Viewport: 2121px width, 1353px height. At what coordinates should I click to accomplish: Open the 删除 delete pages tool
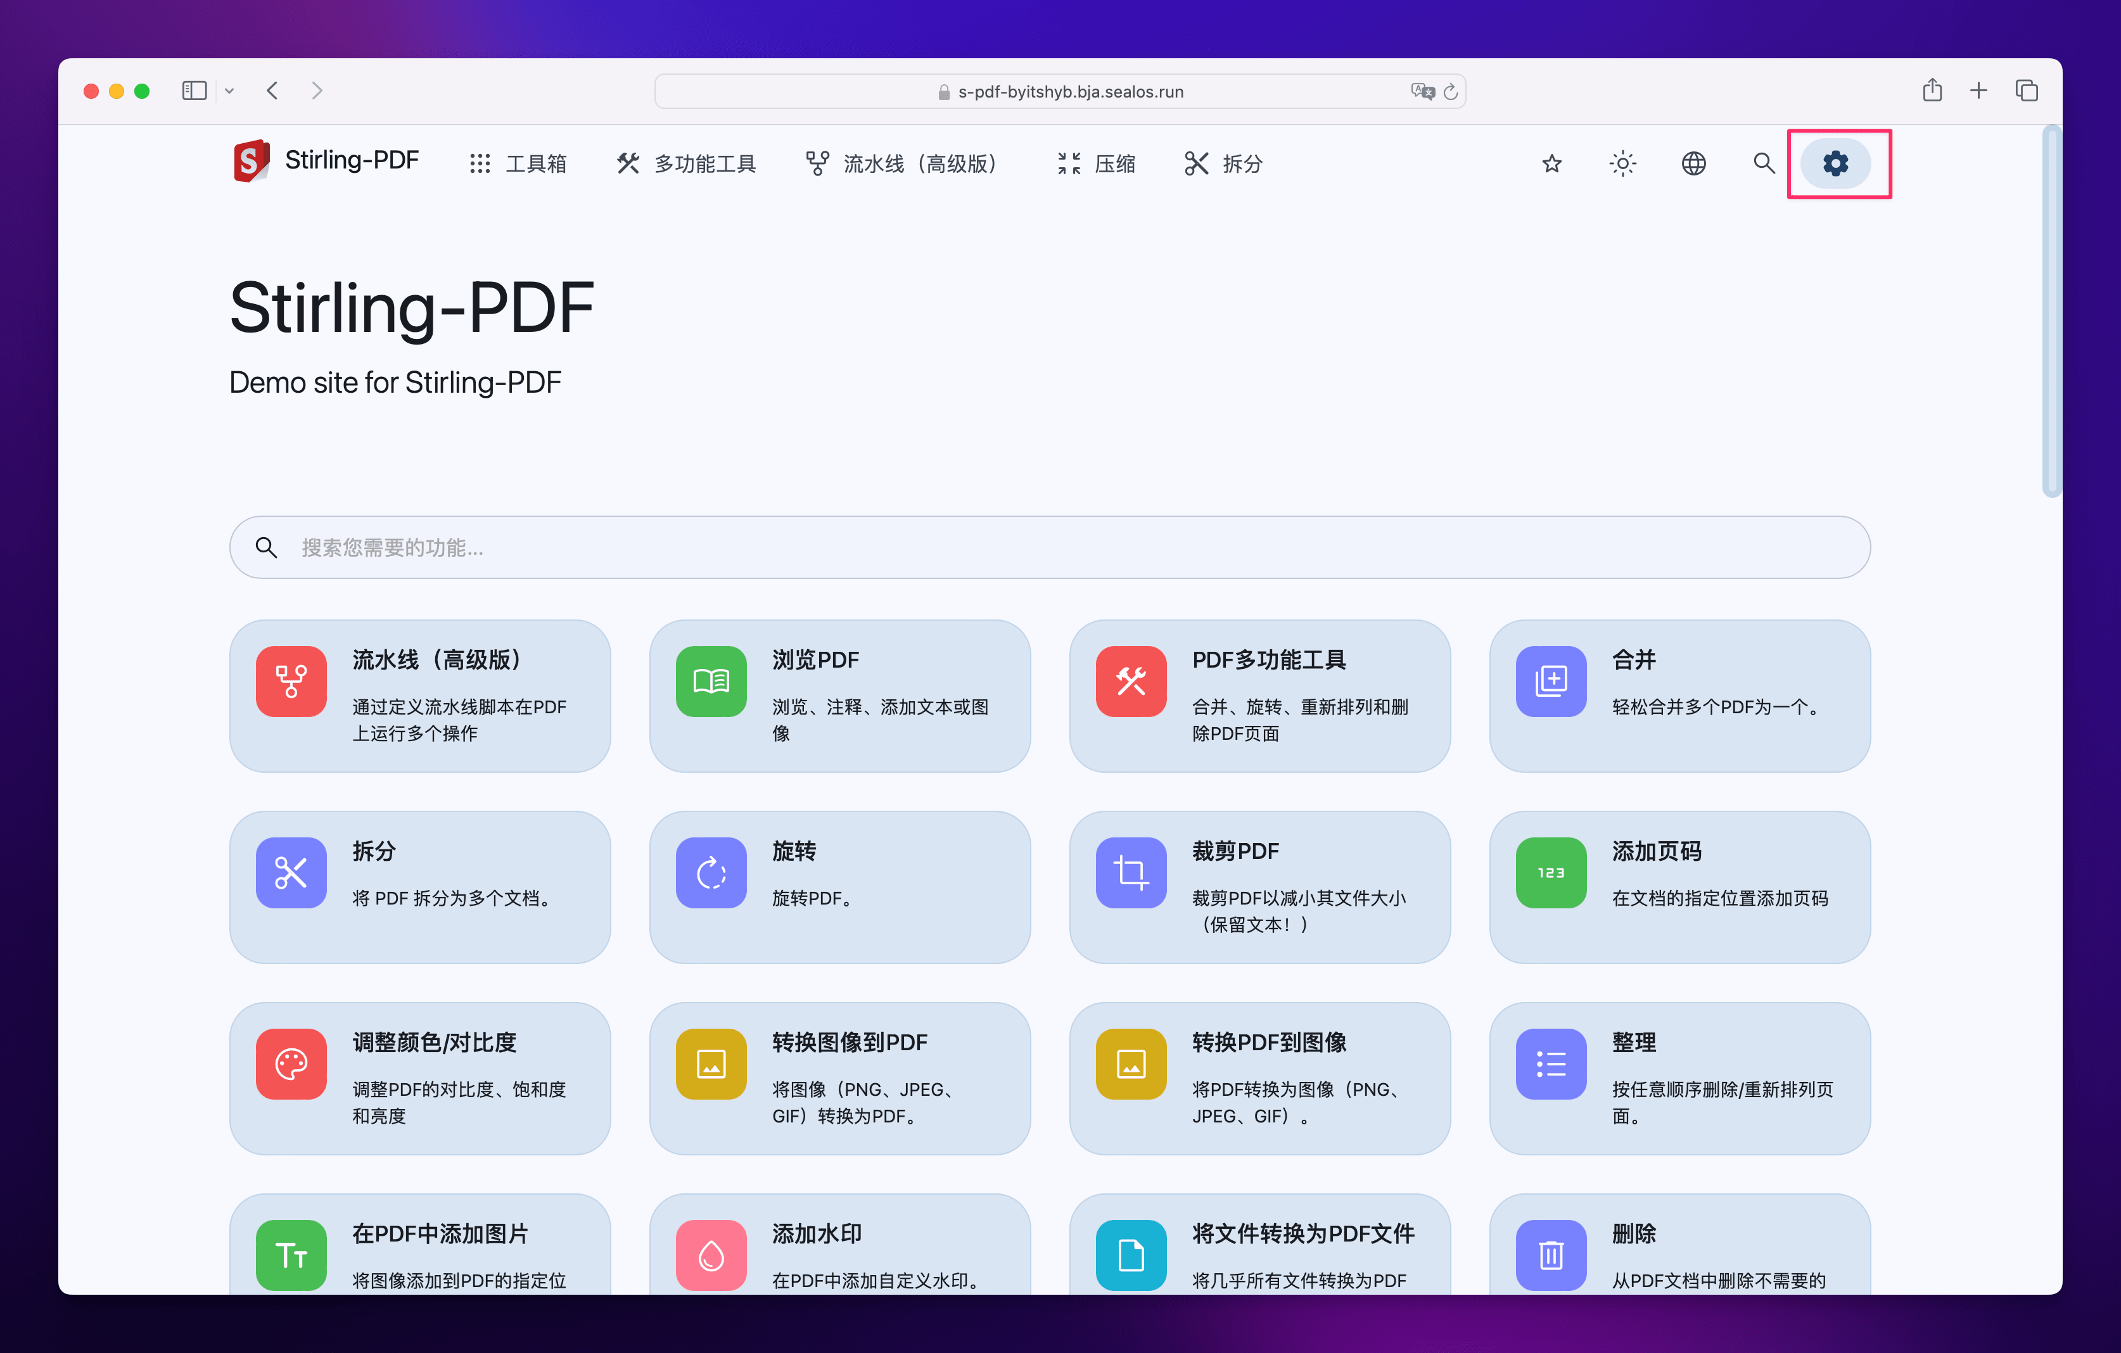[1550, 1254]
